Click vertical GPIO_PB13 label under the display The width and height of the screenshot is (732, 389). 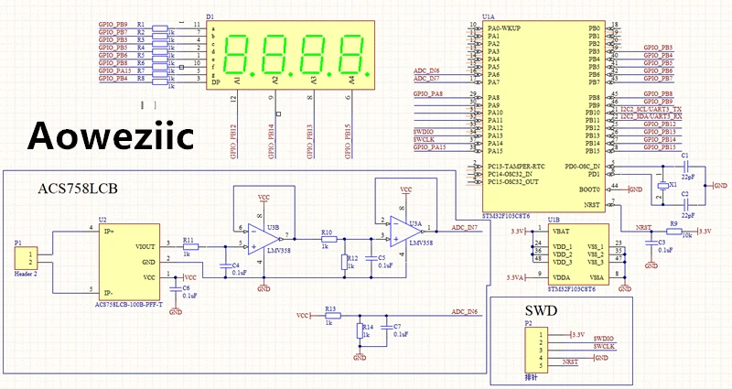tap(309, 142)
